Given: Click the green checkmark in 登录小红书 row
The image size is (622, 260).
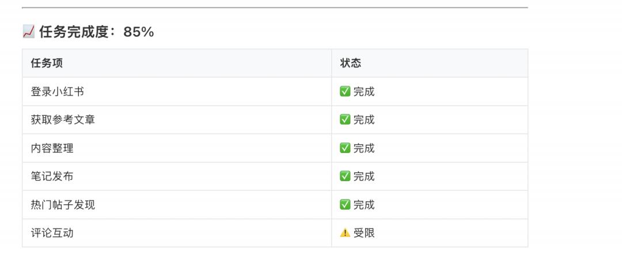Looking at the screenshot, I should coord(345,91).
